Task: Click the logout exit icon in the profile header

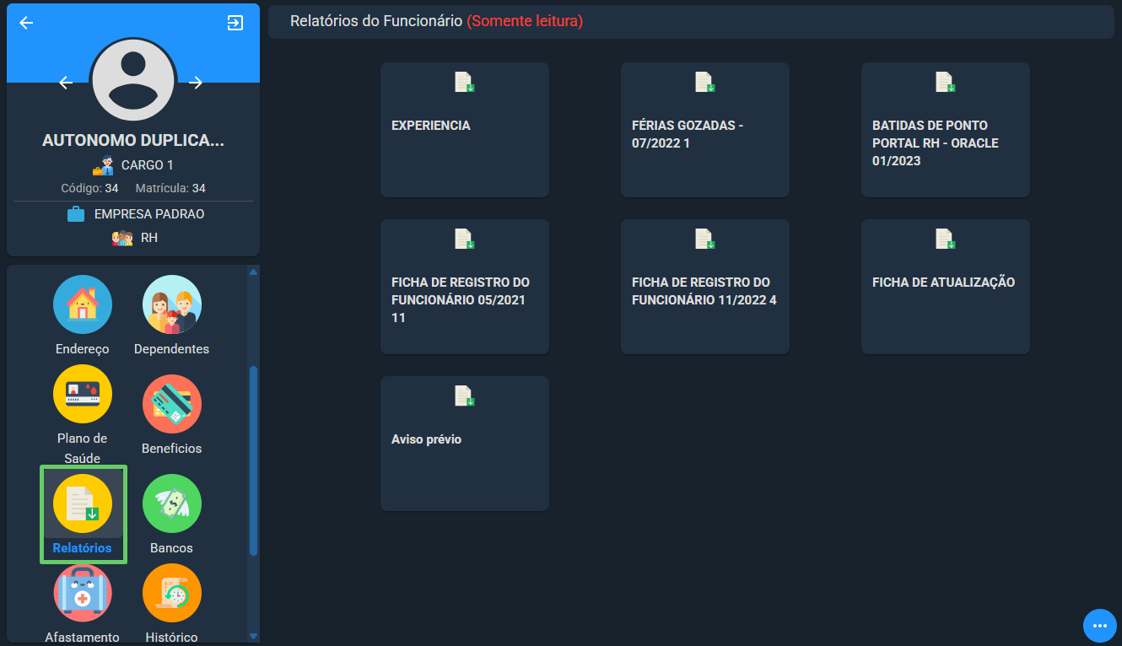Action: click(x=235, y=23)
